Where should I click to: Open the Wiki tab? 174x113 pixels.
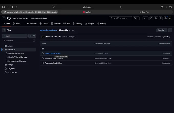(67, 24)
